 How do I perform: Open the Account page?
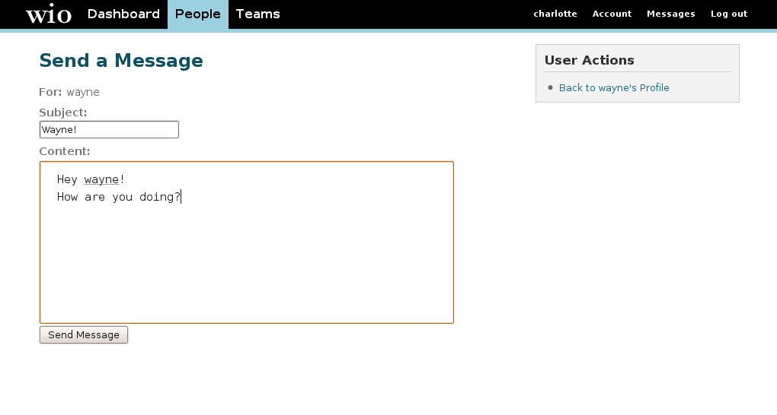(612, 14)
